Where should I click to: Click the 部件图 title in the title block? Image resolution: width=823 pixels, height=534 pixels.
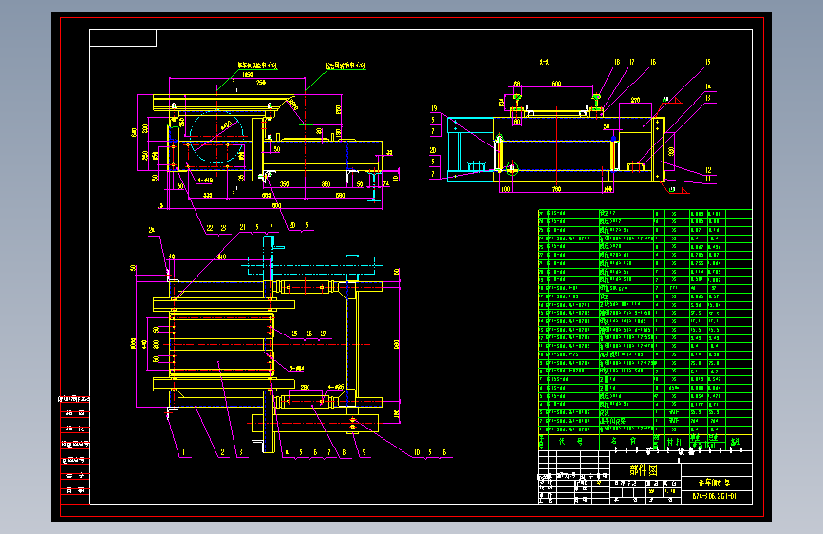click(x=644, y=470)
